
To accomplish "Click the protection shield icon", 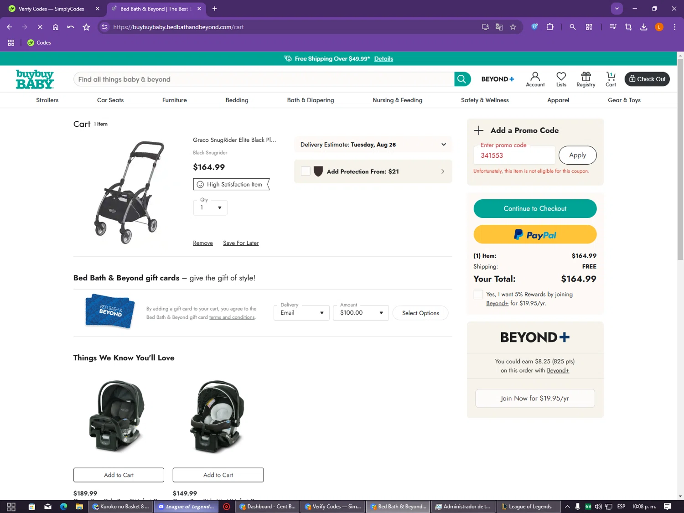I will (x=318, y=171).
